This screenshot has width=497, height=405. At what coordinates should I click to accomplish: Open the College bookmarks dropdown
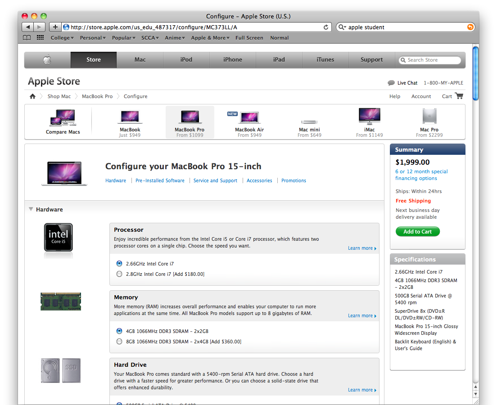62,38
